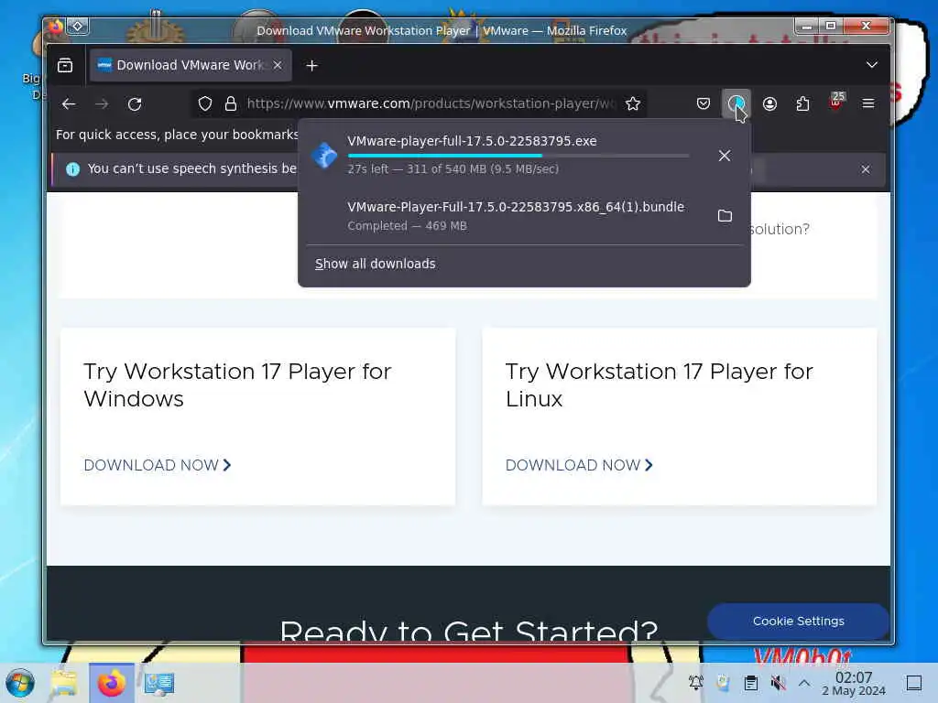Save page to Pocket
938x703 pixels.
[x=703, y=104]
